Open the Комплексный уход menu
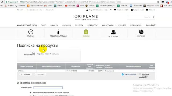 27,25
